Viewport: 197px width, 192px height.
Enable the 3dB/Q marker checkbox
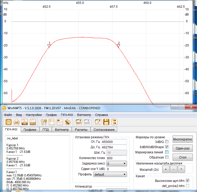[x=167, y=141]
